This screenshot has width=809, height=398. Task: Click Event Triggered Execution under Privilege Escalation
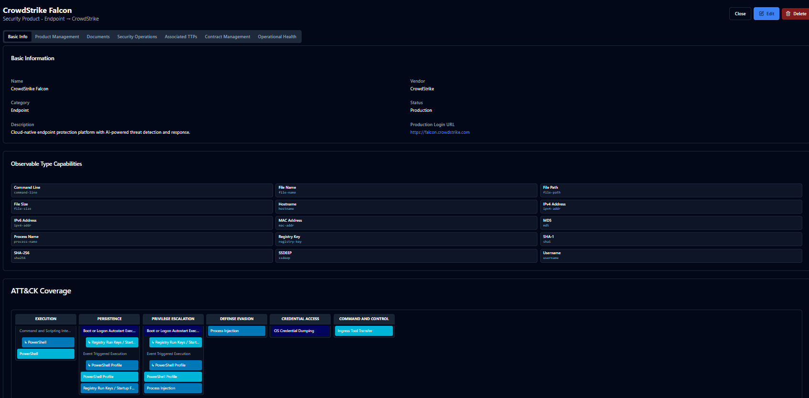click(x=173, y=354)
